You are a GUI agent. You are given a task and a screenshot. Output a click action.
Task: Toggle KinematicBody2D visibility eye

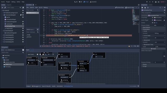coord(23,15)
